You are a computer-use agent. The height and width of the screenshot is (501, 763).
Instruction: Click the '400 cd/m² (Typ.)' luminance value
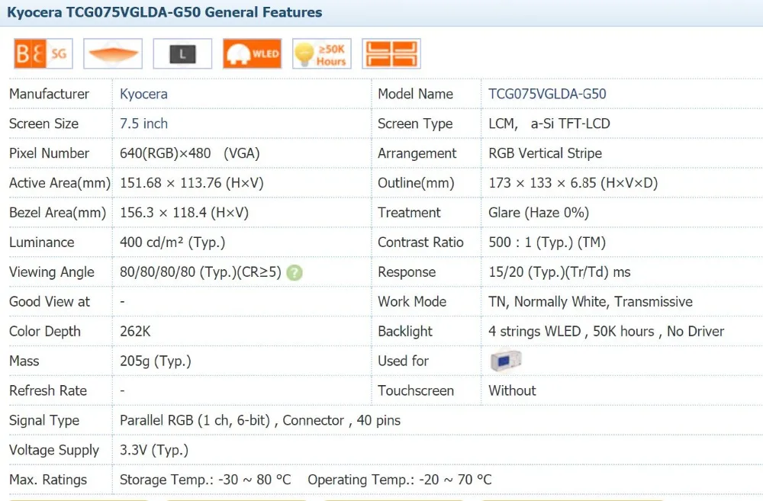click(172, 242)
